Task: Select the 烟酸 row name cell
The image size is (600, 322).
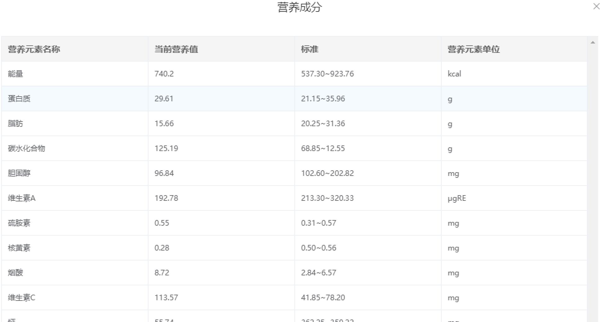Action: tap(16, 273)
